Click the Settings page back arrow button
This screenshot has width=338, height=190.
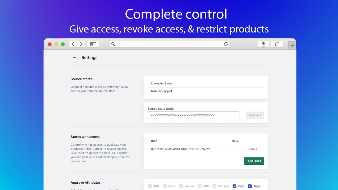point(74,58)
